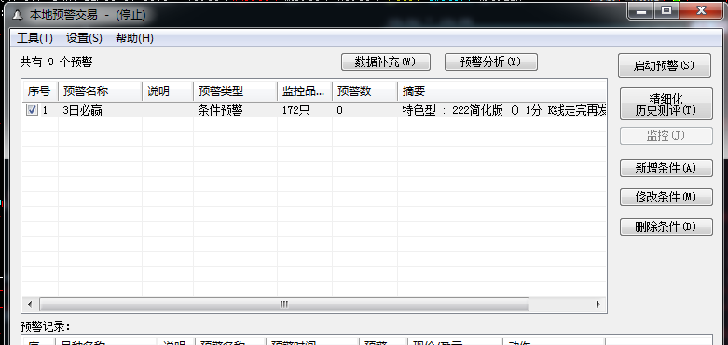The image size is (728, 345).
Task: Click the 数据补充(W) button
Action: point(386,62)
